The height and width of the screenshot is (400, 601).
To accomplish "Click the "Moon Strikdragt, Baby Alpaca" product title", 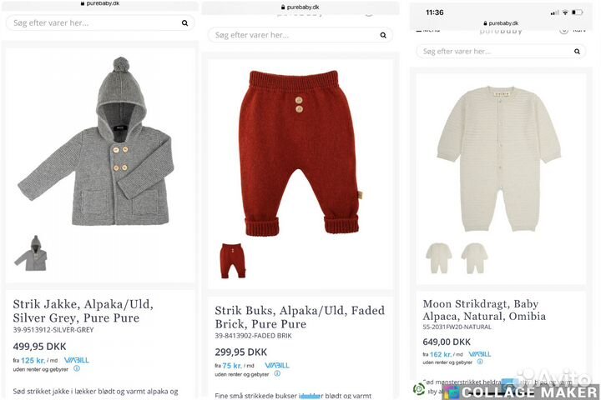I will coord(484,310).
